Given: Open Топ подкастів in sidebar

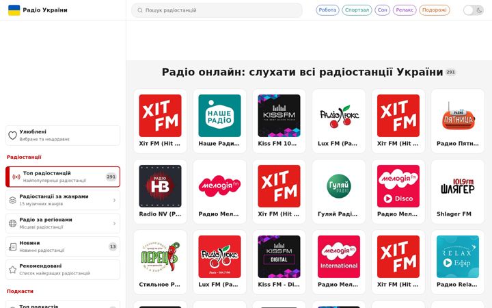Looking at the screenshot, I should coord(63,305).
